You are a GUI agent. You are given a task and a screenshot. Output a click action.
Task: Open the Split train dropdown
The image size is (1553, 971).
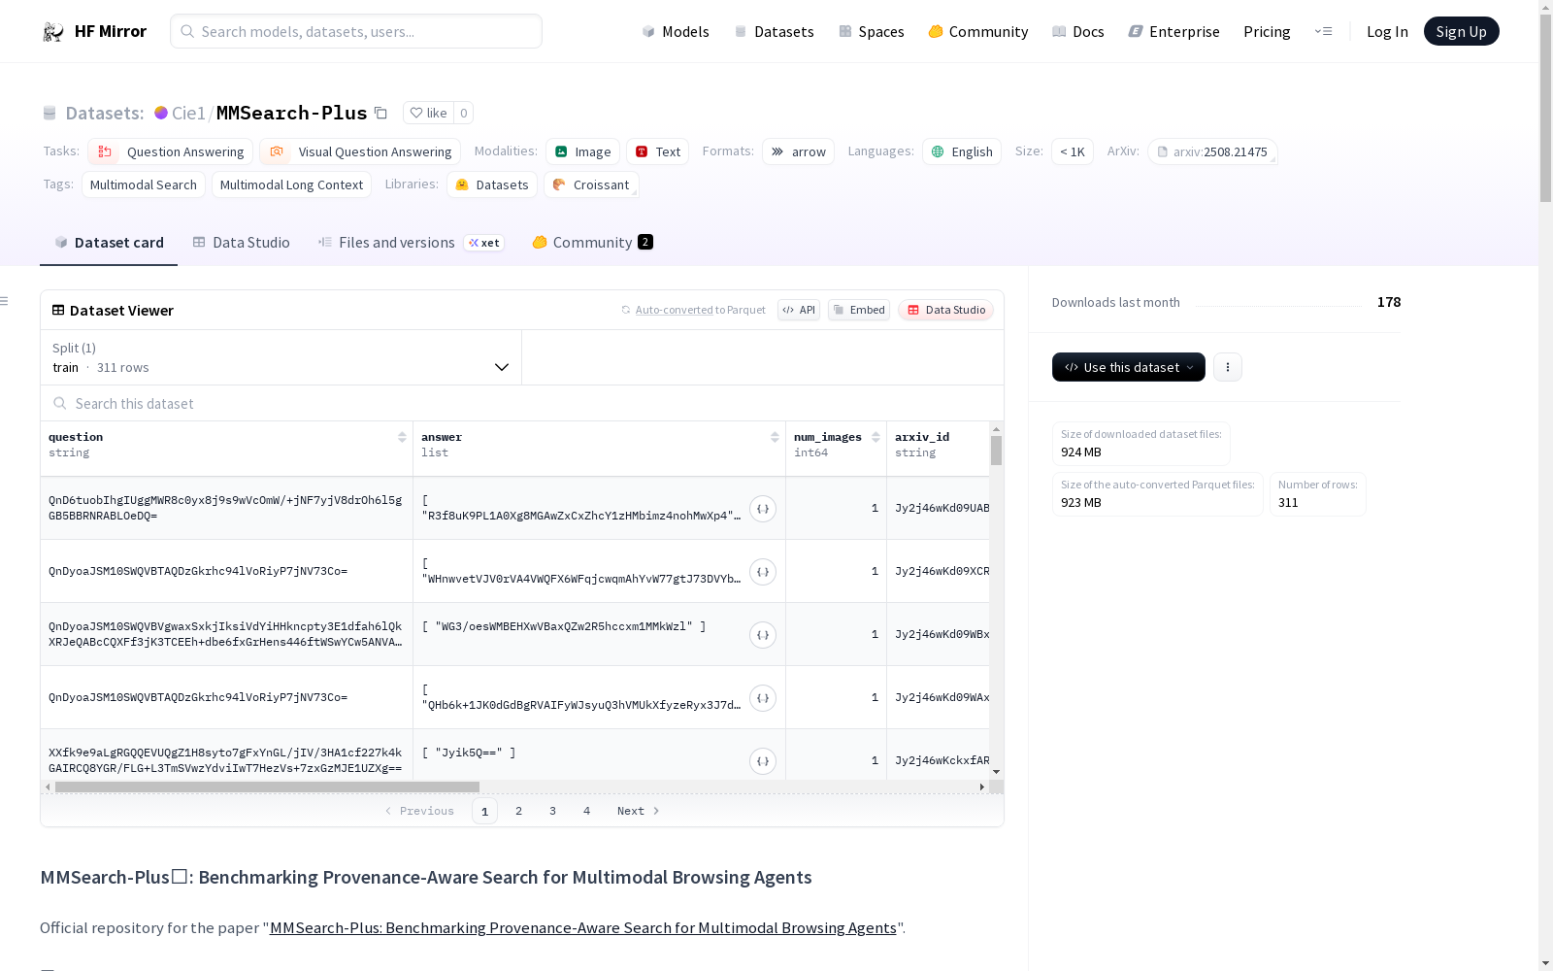coord(281,357)
